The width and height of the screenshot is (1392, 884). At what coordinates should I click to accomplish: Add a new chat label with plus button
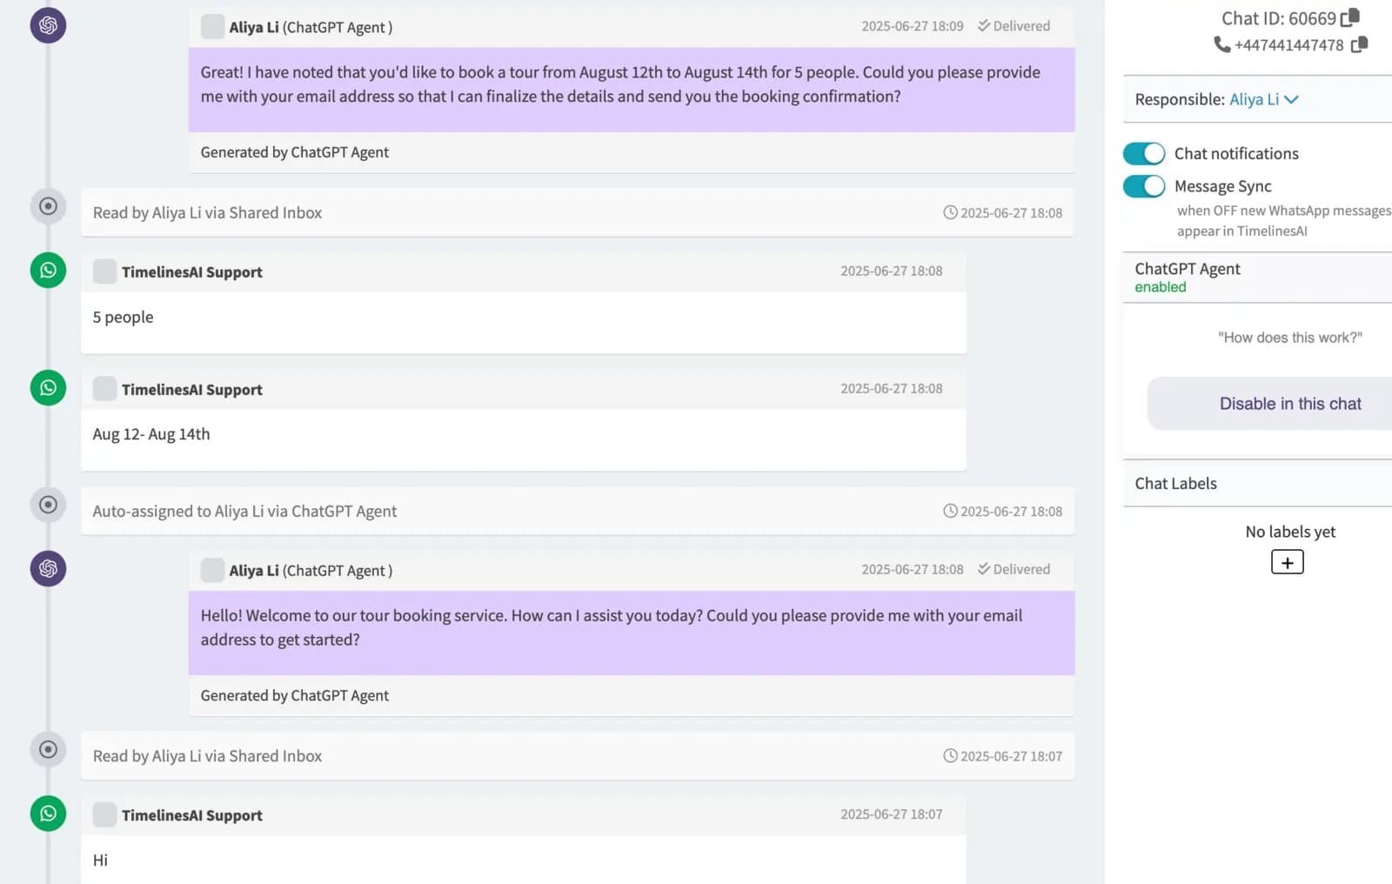pos(1287,562)
